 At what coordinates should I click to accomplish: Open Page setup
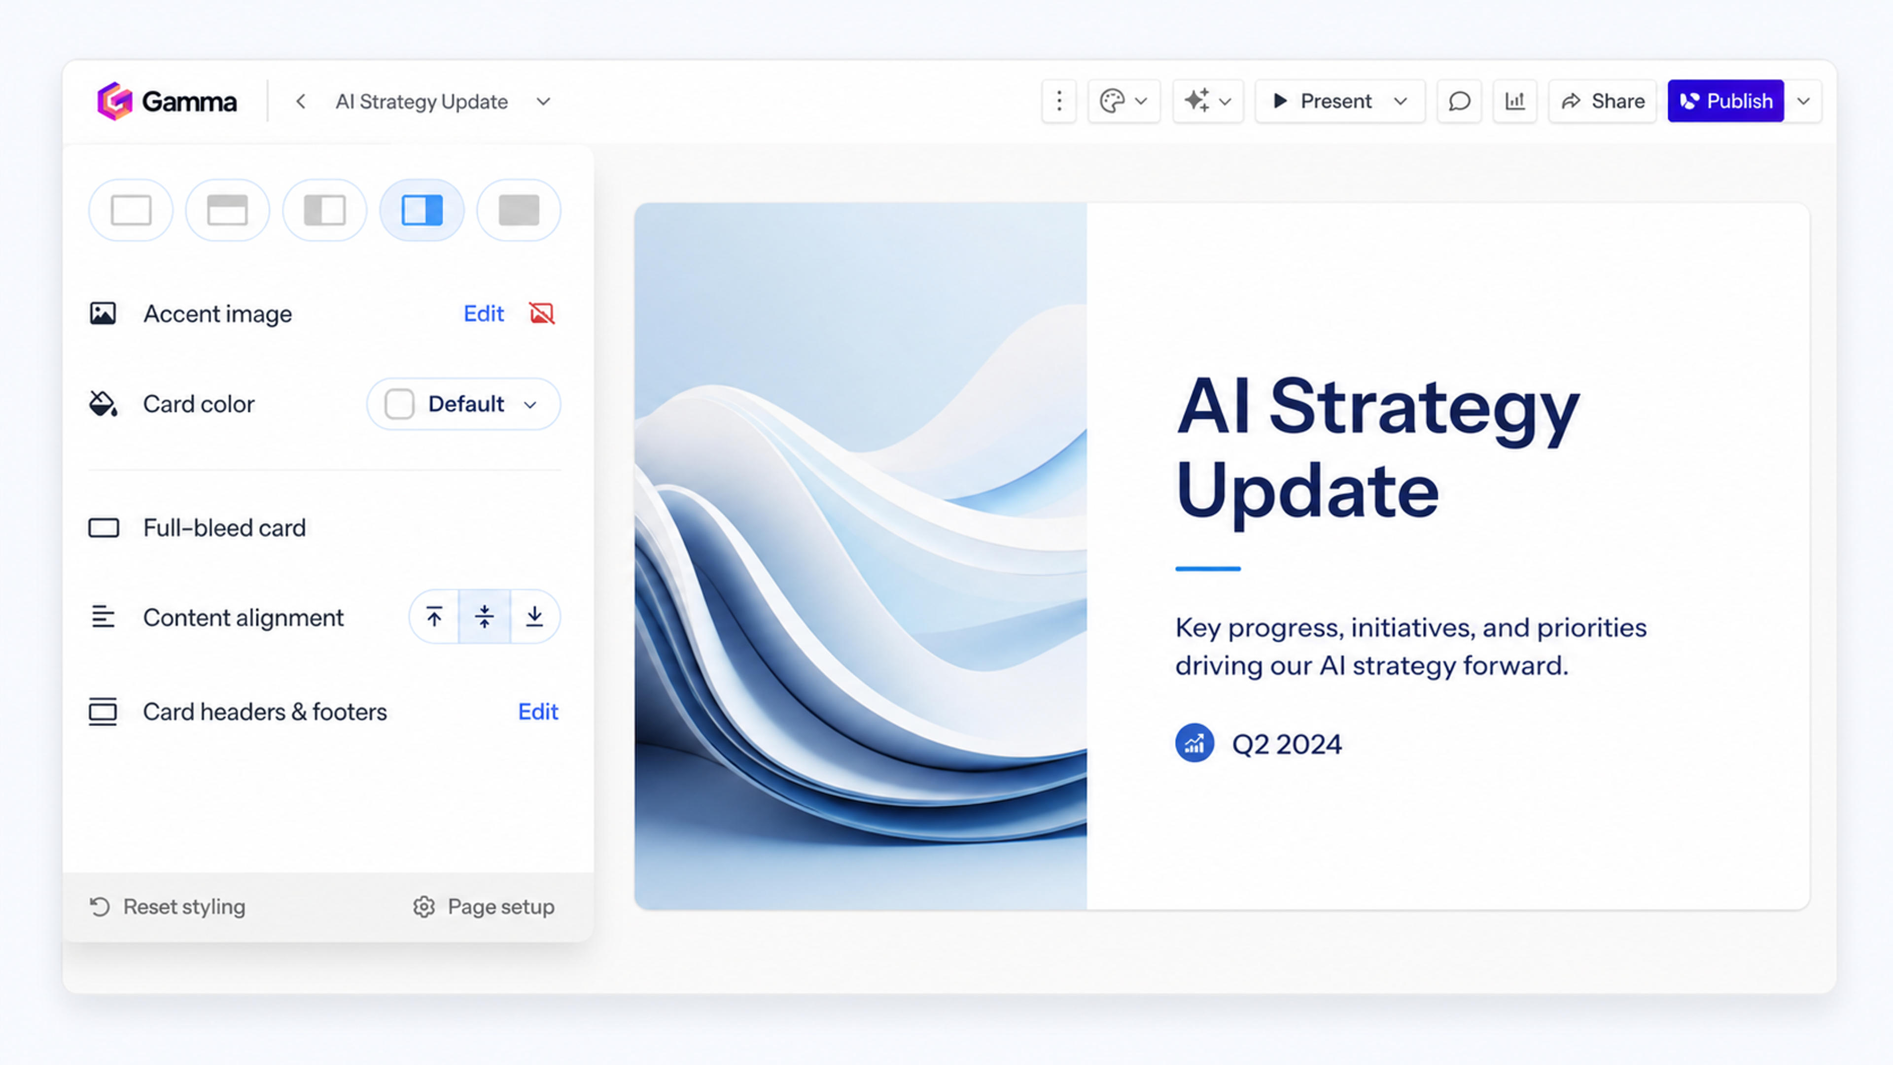click(x=484, y=907)
